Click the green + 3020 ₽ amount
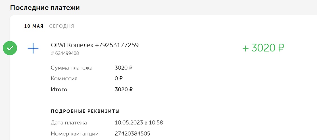Screen dimensions: 317x140 click(x=263, y=48)
